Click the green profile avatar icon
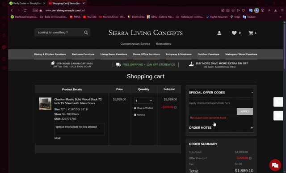This screenshot has width=286, height=173. pyautogui.click(x=257, y=10)
